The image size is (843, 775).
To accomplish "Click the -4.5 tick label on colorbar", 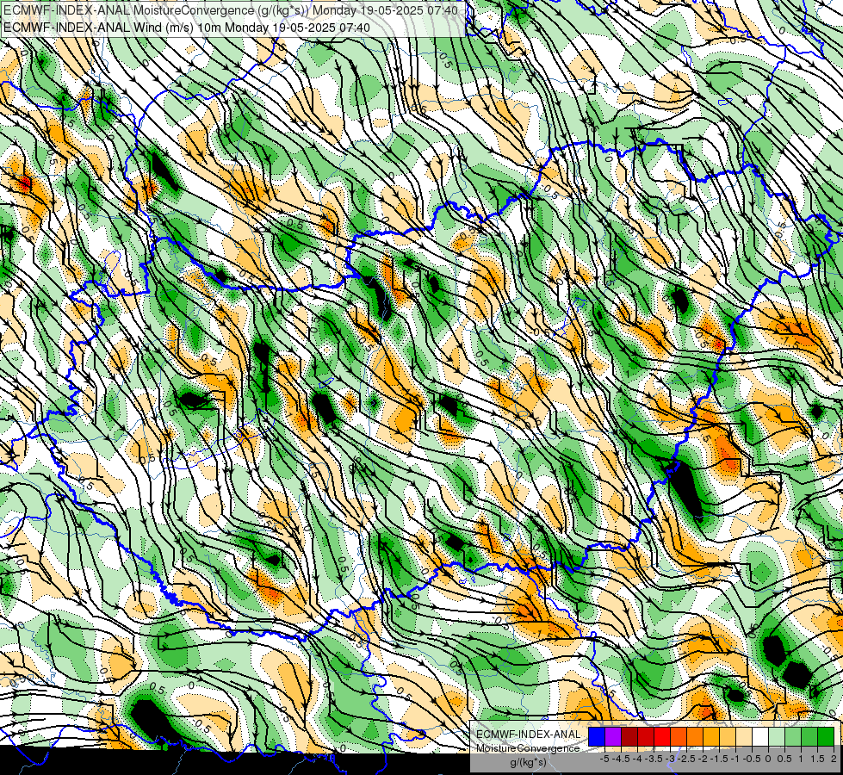I will coord(621,759).
